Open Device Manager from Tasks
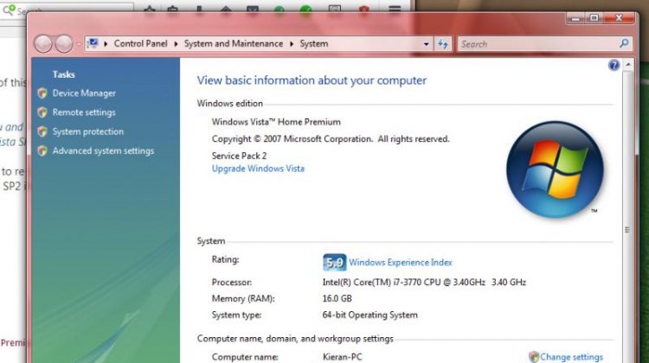Image resolution: width=649 pixels, height=363 pixels. (84, 93)
